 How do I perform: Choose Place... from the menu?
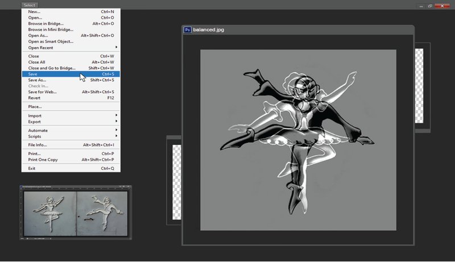click(x=71, y=107)
